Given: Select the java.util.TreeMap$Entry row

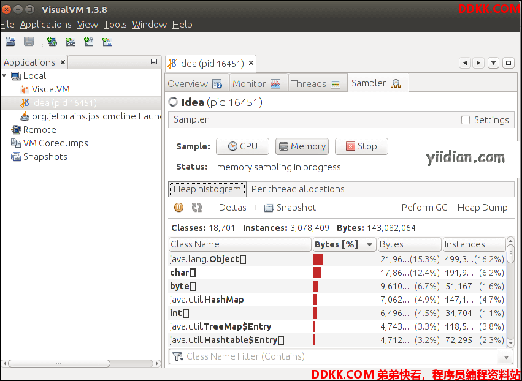Looking at the screenshot, I should (x=337, y=326).
